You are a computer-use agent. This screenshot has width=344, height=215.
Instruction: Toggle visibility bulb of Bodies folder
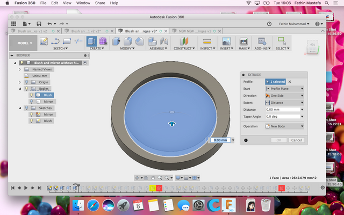(x=26, y=89)
